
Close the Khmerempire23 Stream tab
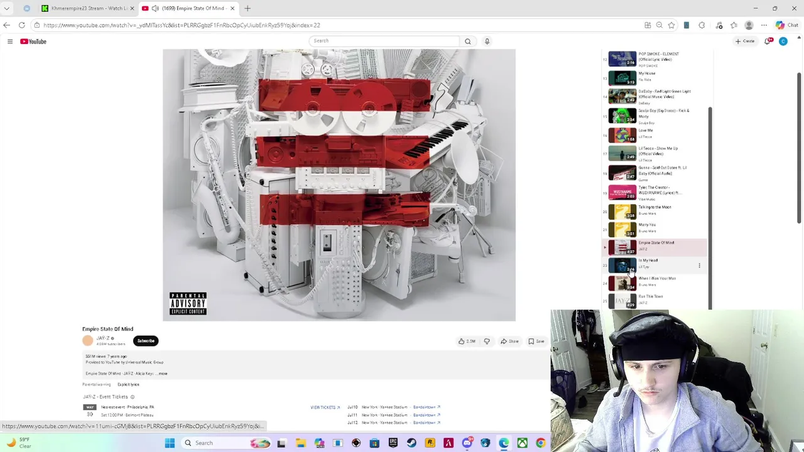coord(132,8)
